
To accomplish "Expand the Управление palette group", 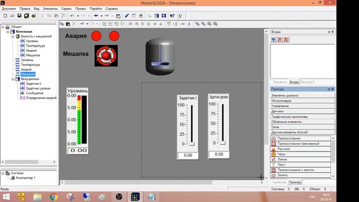I will click(302, 106).
